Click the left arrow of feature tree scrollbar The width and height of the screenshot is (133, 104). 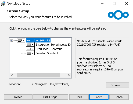coord(12,76)
